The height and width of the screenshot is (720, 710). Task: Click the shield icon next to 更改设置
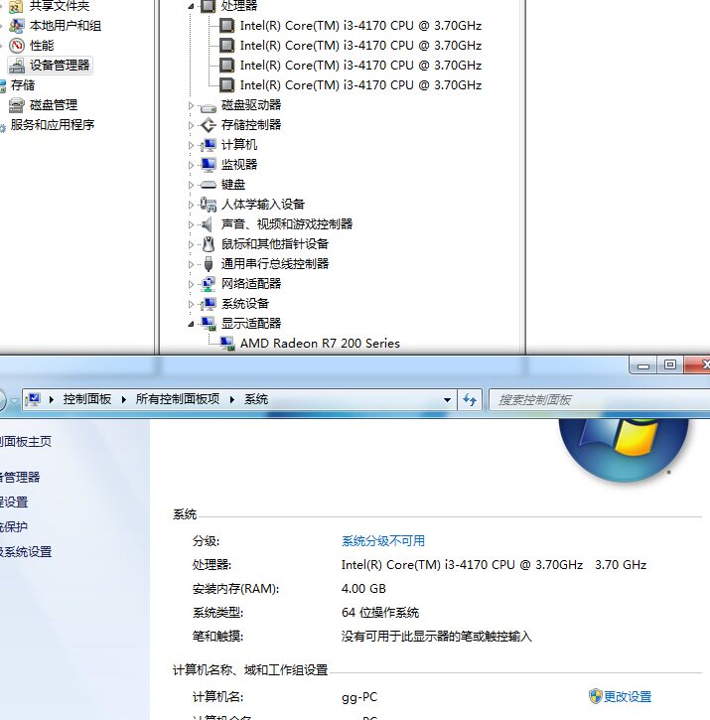[x=595, y=696]
